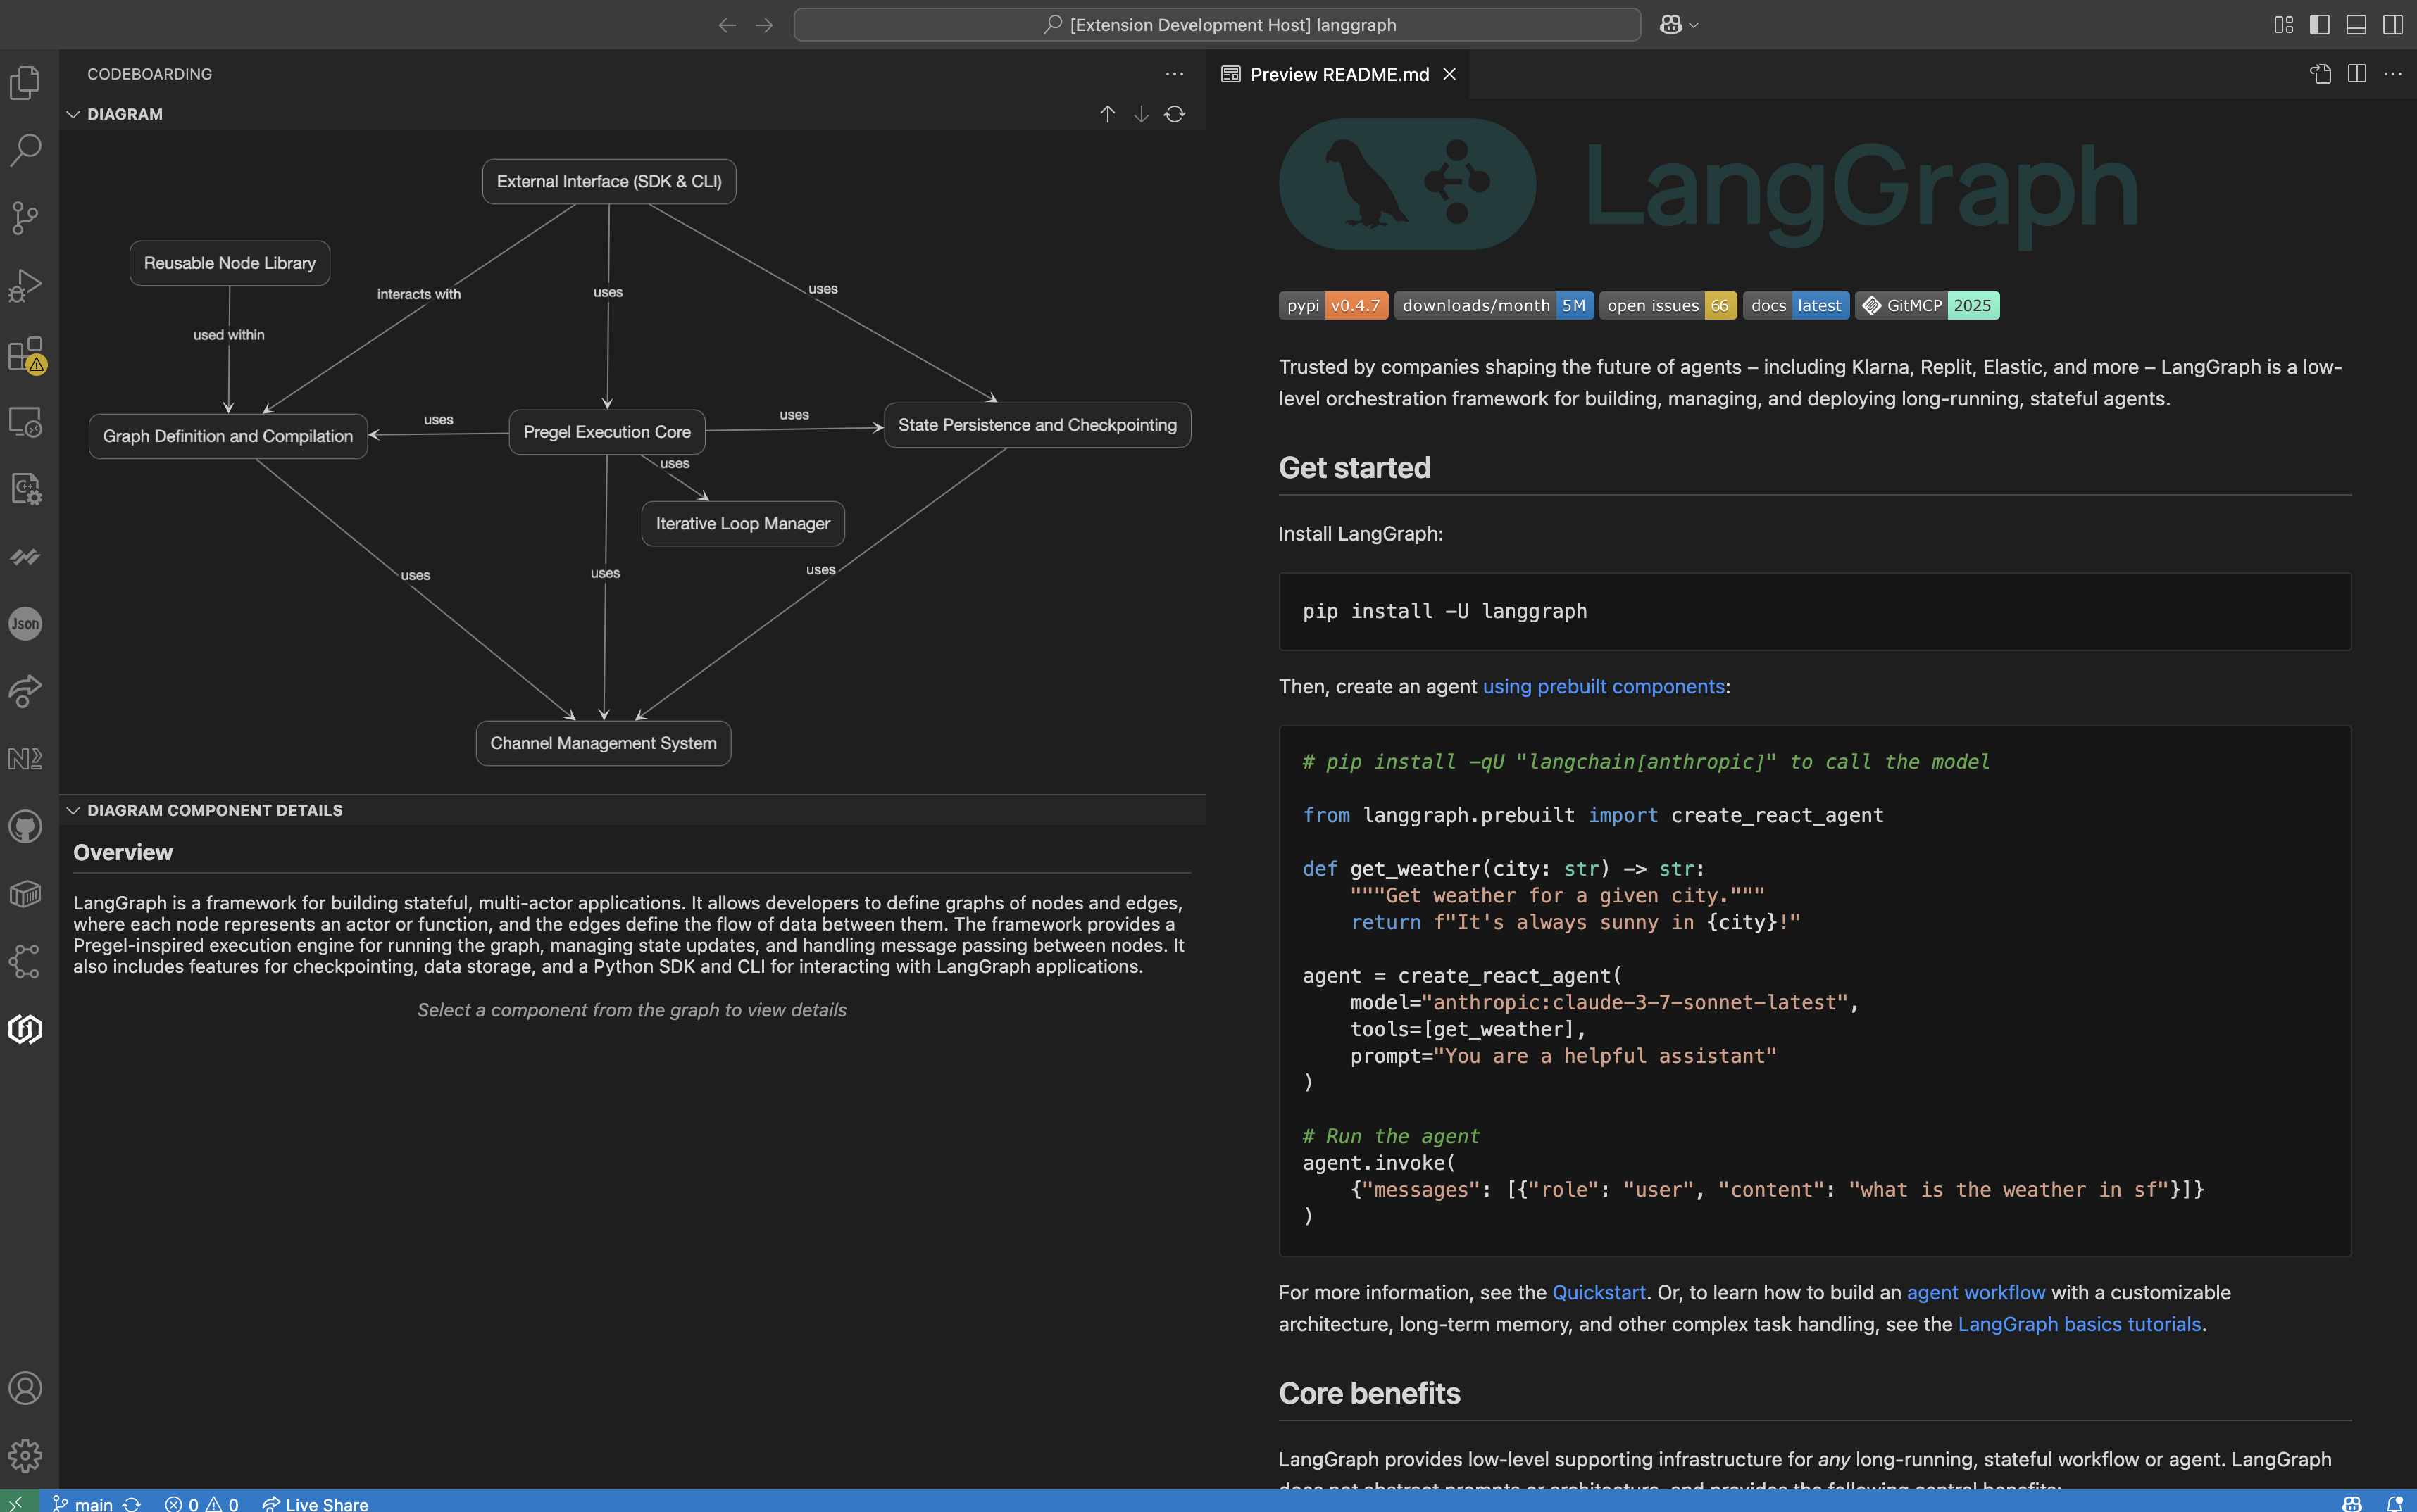
Task: Toggle the Secondary Side Bar
Action: point(2393,25)
